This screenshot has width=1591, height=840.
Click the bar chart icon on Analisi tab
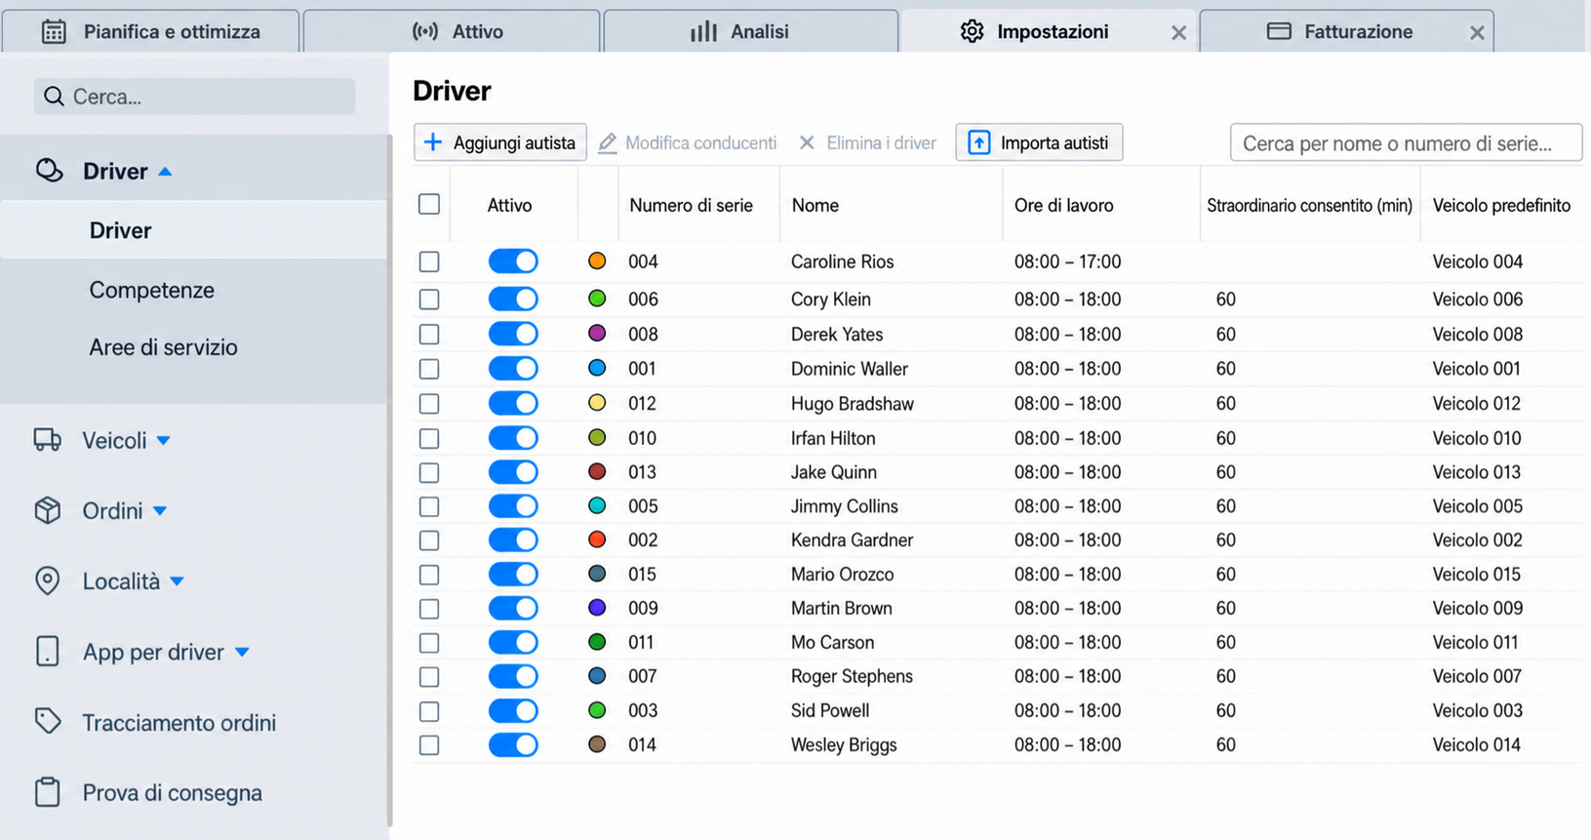[x=703, y=31]
